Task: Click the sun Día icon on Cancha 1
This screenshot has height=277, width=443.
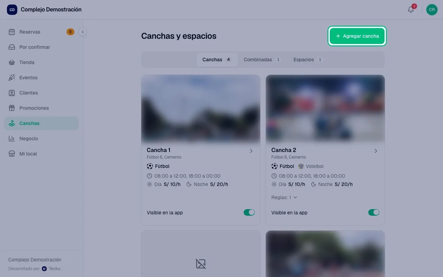Action: pos(150,184)
